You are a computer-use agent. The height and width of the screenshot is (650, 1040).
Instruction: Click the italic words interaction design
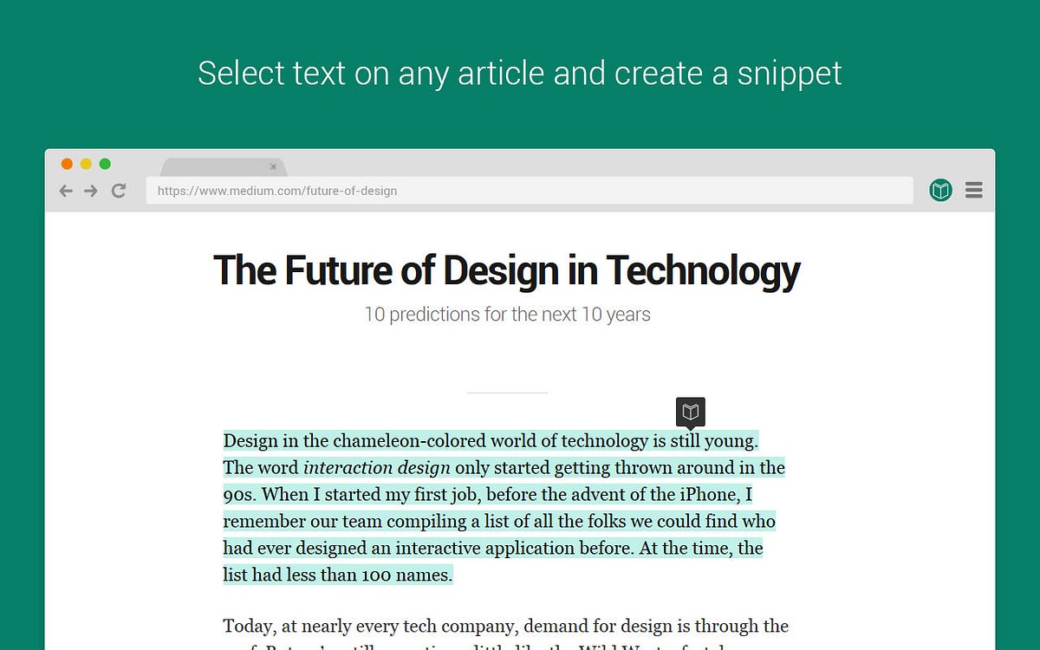[376, 468]
